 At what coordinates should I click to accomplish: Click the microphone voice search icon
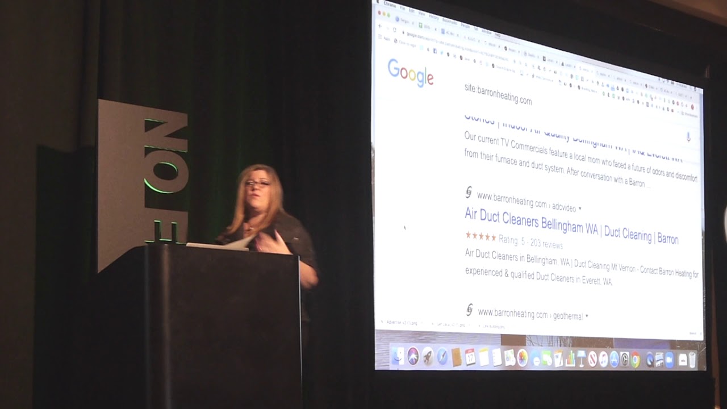click(688, 137)
